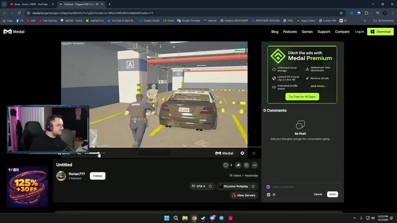
Task: Copy the clip link with the copy icon
Action: (247, 165)
